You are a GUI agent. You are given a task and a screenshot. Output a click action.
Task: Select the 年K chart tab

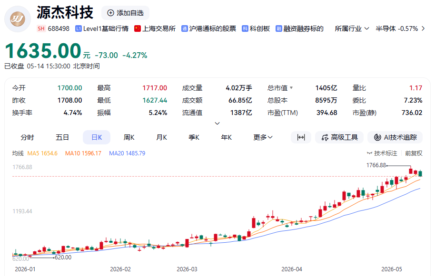tap(227, 137)
